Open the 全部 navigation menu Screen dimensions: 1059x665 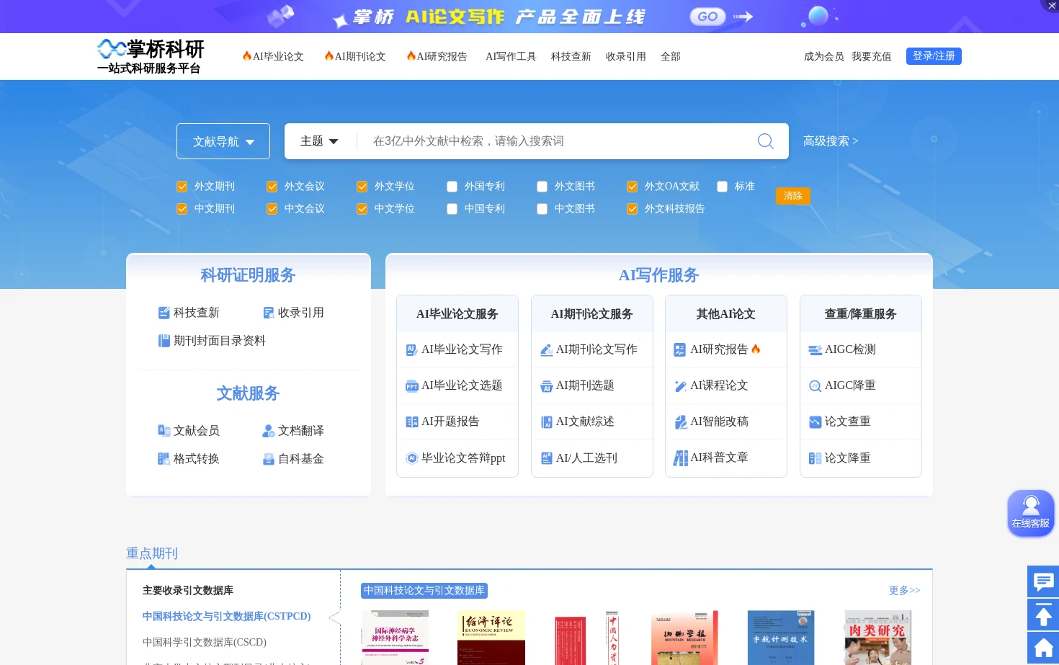(671, 56)
